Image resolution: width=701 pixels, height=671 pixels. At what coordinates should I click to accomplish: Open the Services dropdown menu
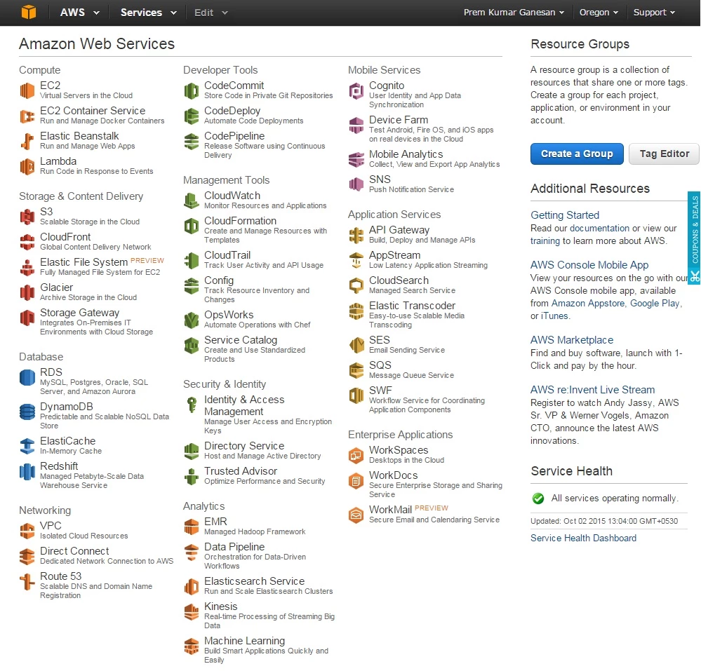pyautogui.click(x=149, y=13)
